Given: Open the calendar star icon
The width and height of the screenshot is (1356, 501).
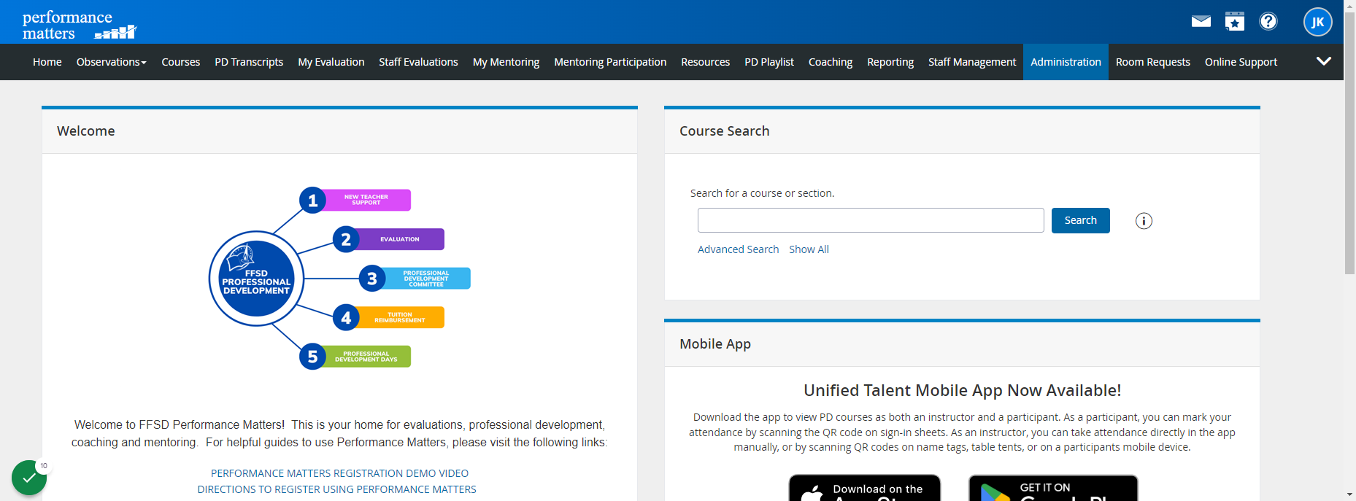Looking at the screenshot, I should click(1234, 21).
